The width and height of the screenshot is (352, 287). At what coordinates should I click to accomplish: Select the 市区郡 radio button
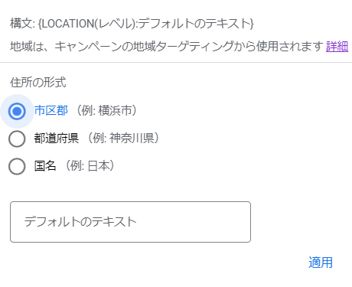coord(17,111)
